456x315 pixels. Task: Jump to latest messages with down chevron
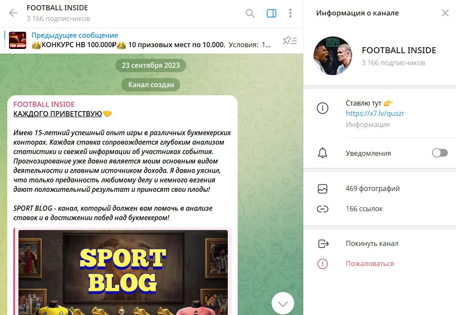(x=283, y=304)
